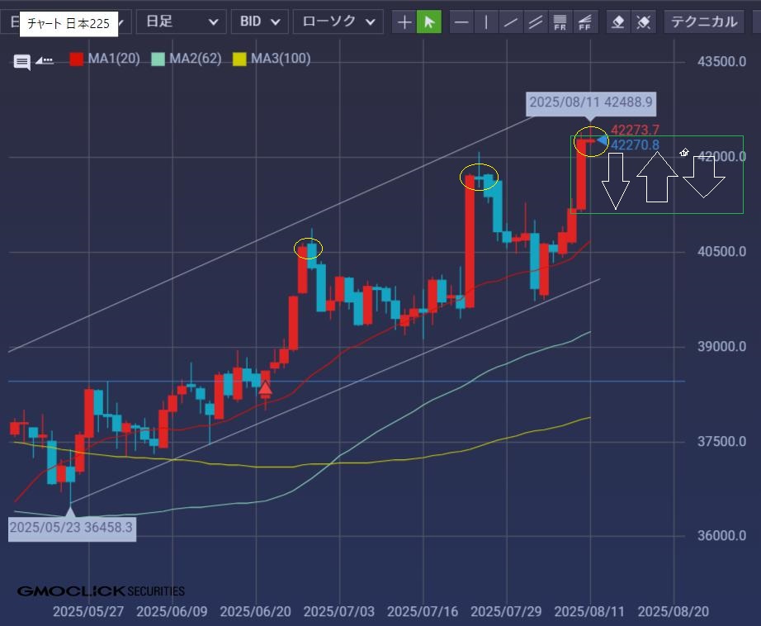Click the 2025/07/16 date axis label

pos(423,611)
